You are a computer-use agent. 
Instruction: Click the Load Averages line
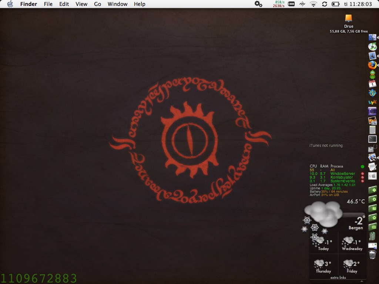[333, 185]
